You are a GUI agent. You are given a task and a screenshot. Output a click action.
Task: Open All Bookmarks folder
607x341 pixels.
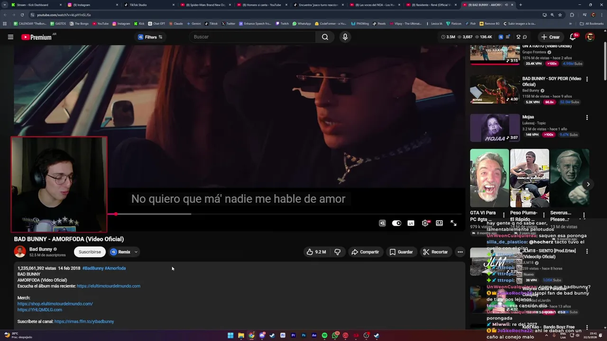[x=592, y=24]
